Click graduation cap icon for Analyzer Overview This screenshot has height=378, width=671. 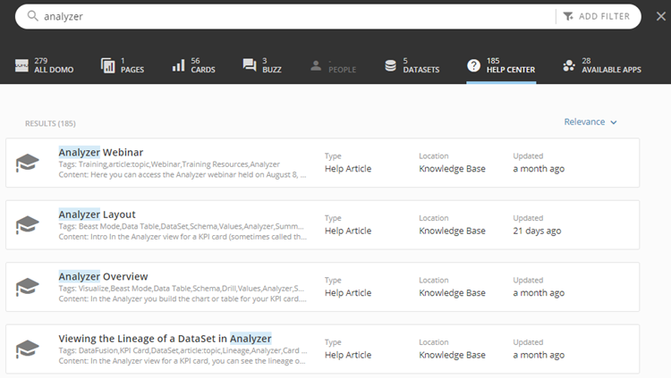[28, 287]
